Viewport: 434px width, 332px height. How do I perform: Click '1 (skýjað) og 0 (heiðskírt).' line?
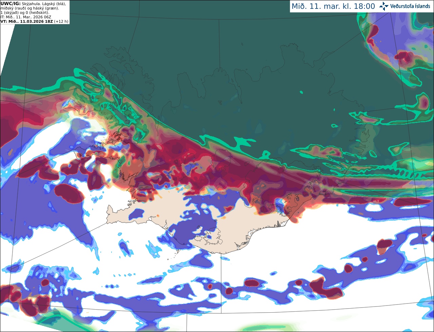pos(25,12)
